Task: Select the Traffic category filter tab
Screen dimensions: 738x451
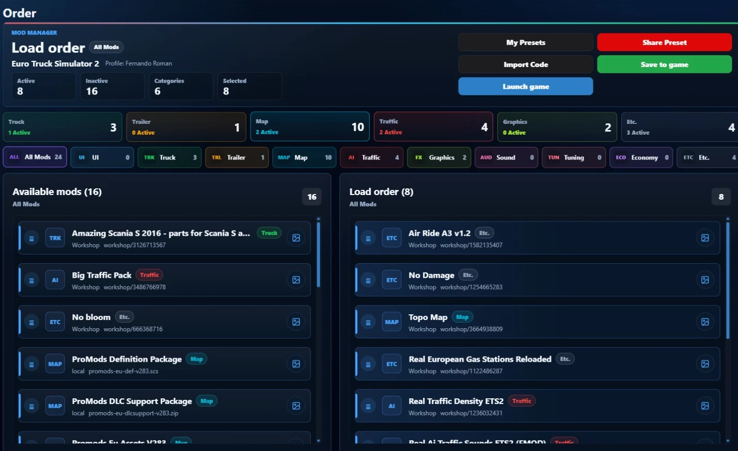Action: (372, 157)
